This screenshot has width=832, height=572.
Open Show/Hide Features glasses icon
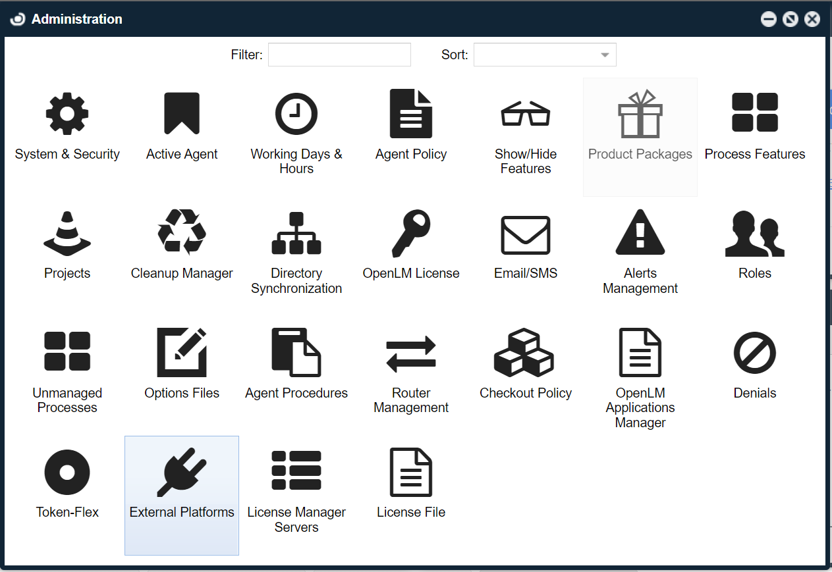click(526, 114)
